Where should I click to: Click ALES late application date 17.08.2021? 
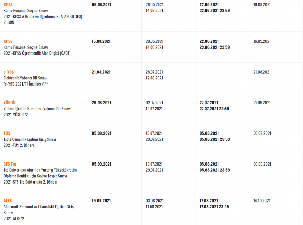coord(209,201)
